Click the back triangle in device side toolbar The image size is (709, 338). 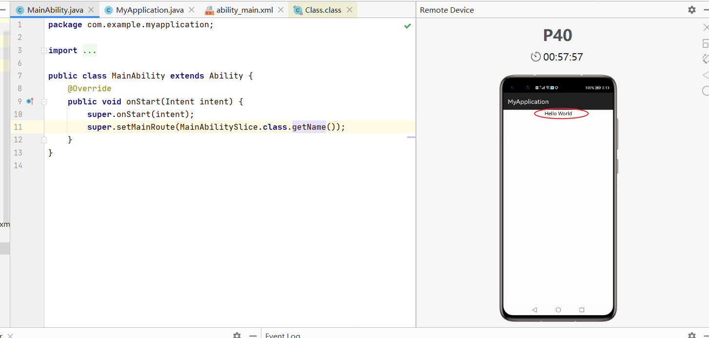click(x=705, y=75)
